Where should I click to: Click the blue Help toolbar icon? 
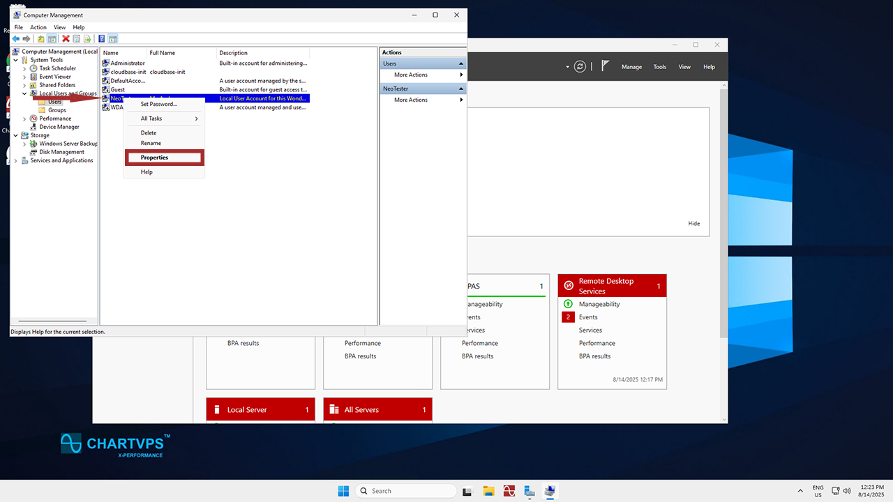point(102,39)
